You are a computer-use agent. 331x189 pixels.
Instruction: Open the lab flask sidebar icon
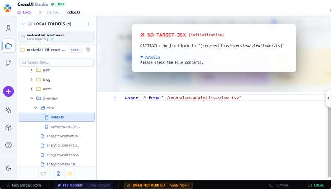pos(8,28)
